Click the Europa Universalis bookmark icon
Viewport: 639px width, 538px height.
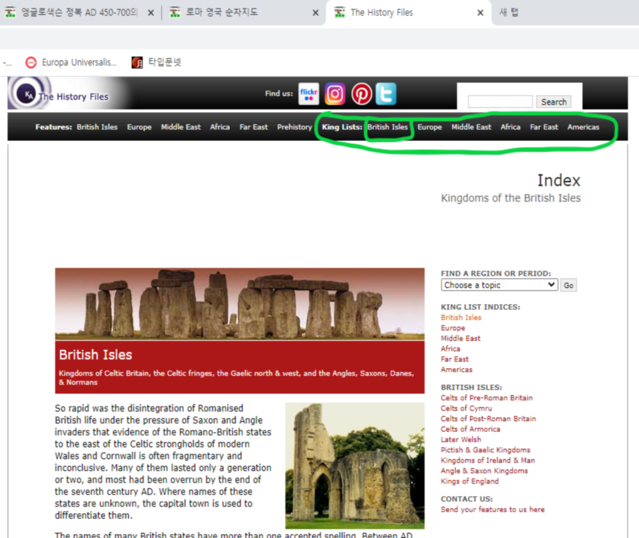point(31,63)
